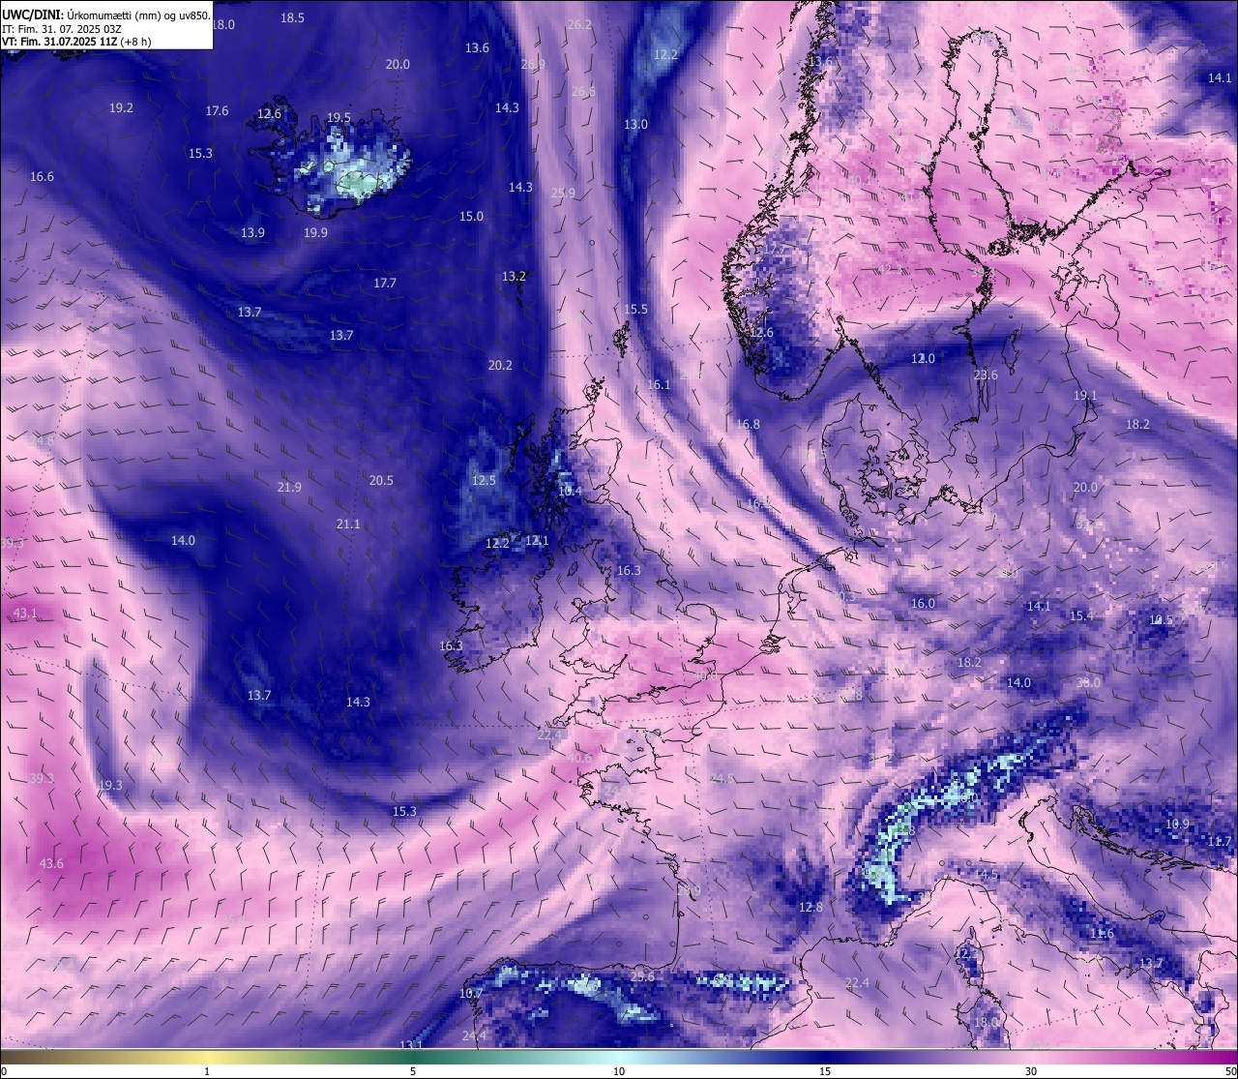Select the 16.8 value west of Denmark

click(x=748, y=424)
